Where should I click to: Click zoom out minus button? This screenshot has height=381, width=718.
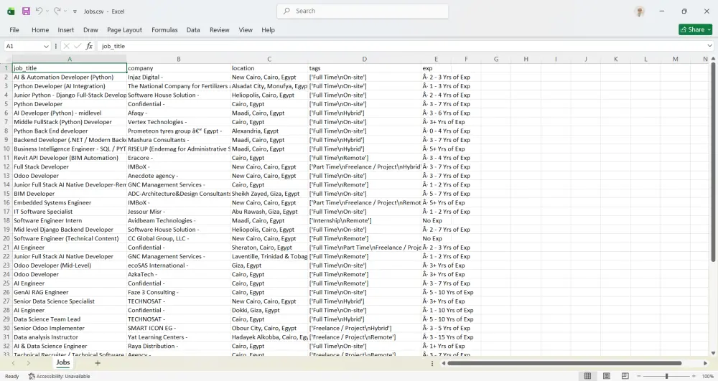pyautogui.click(x=639, y=376)
